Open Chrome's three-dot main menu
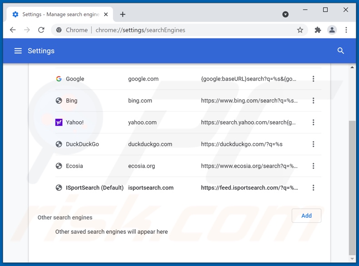Viewport: 359px width, 266px height. click(x=346, y=30)
